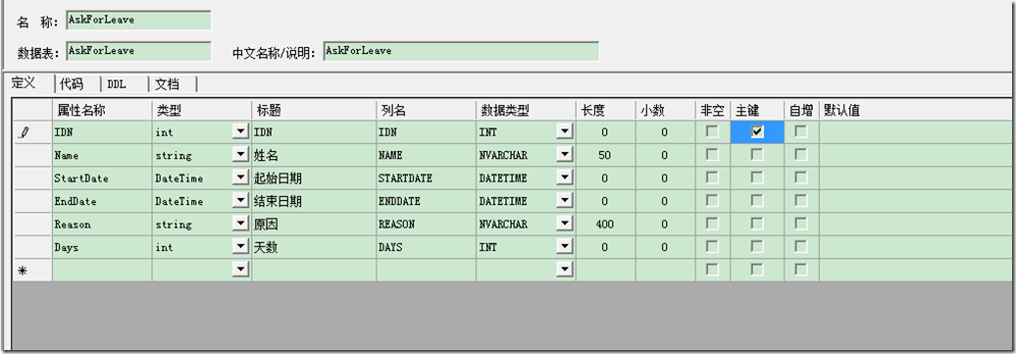Open 数据类型 dropdown for STARTDATE row
This screenshot has height=354, width=1016.
pyautogui.click(x=565, y=177)
